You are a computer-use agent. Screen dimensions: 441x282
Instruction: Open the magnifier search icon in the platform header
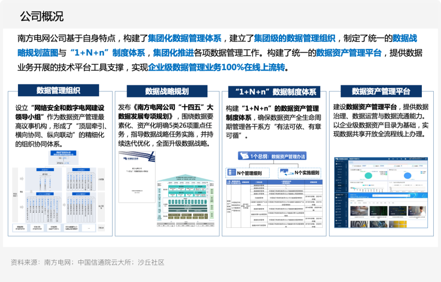(401, 159)
